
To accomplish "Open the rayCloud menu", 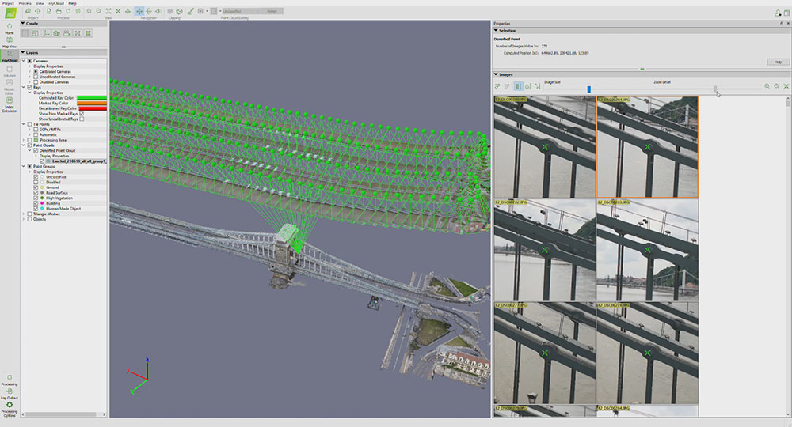I will point(56,3).
